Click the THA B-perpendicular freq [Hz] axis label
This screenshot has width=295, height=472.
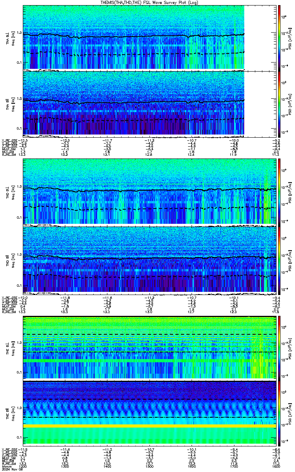pos(13,38)
